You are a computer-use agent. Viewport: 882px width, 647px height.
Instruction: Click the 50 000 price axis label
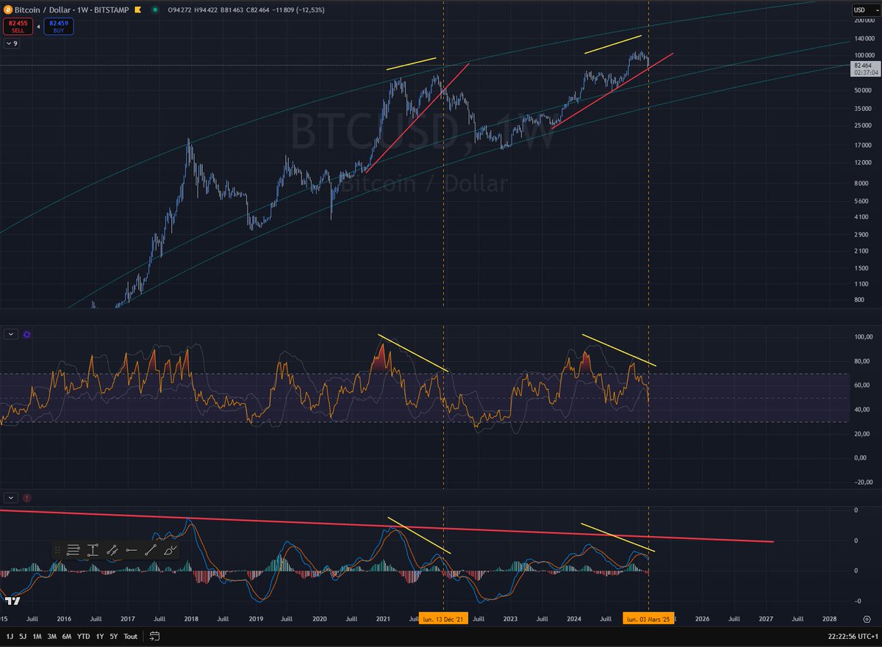click(x=861, y=91)
